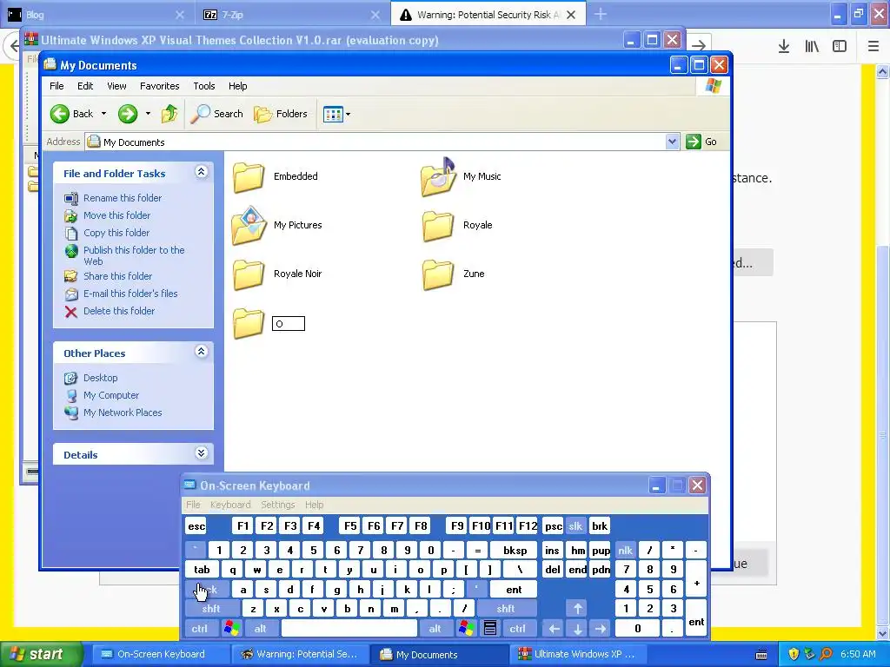Toggle left ctrl key on keyboard

[x=200, y=629]
